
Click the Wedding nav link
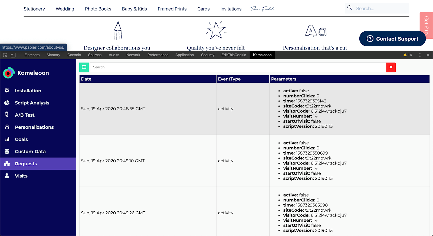tap(65, 9)
